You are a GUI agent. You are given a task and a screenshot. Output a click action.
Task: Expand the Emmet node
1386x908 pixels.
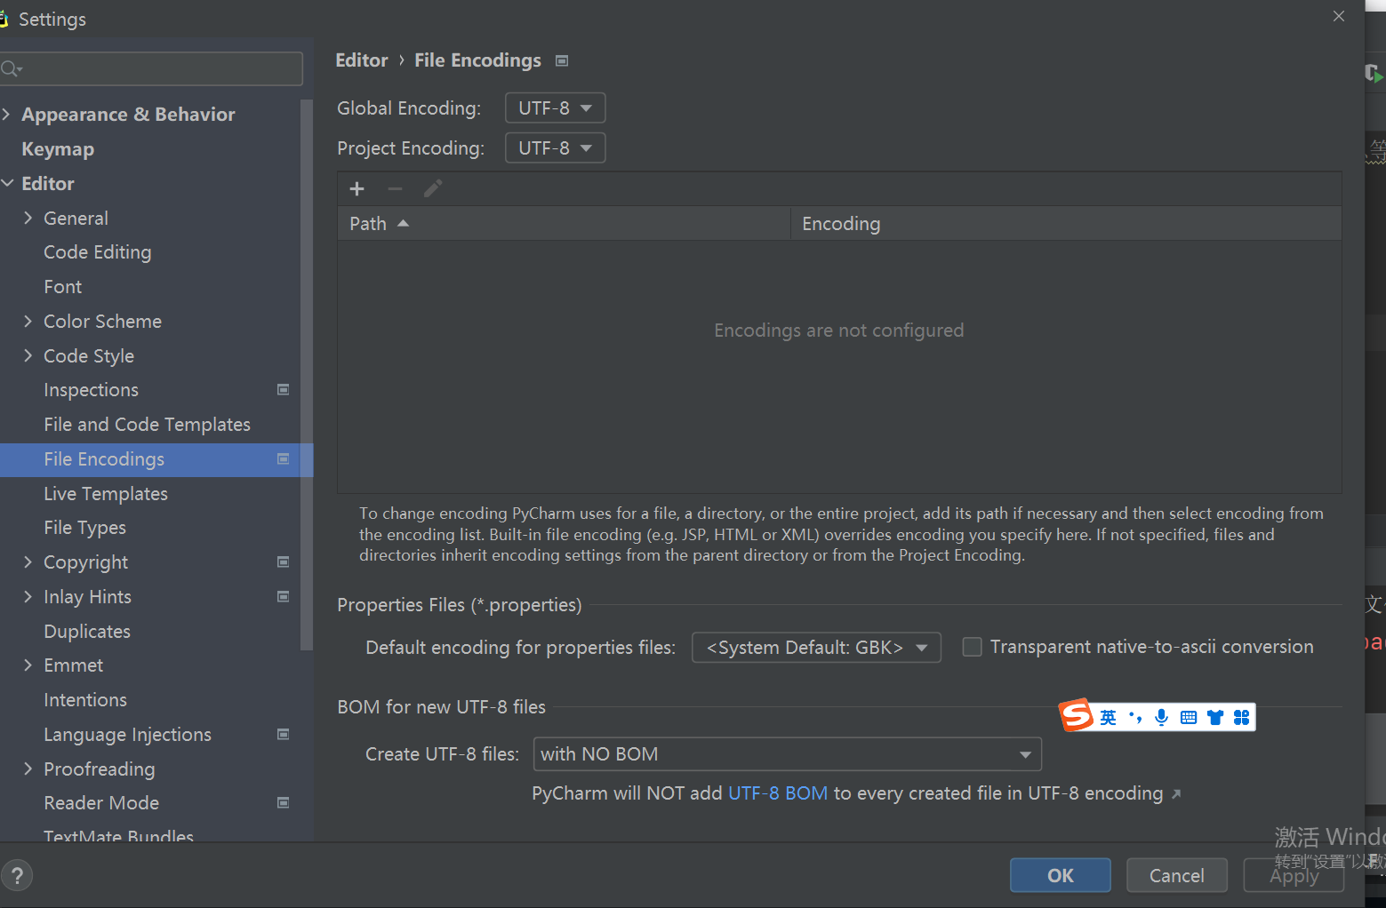28,665
